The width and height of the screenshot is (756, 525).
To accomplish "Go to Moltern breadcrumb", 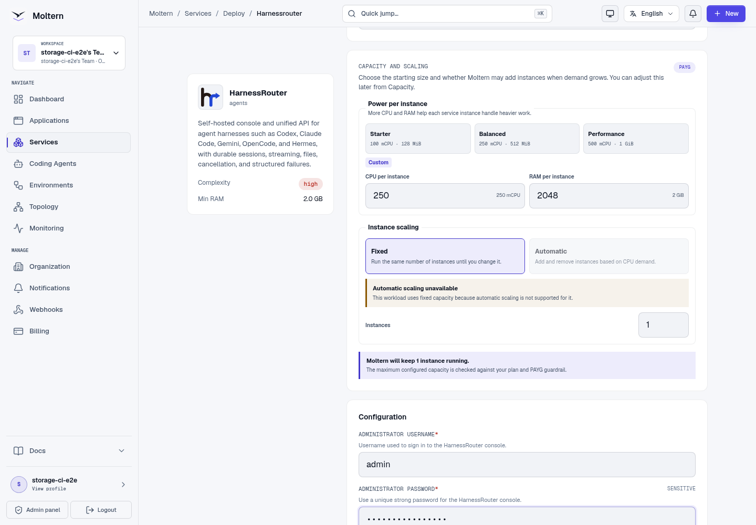I will (161, 14).
